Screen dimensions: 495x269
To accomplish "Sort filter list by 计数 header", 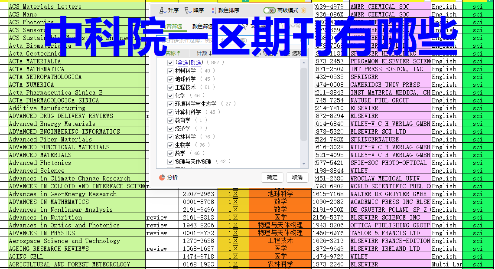I will (x=204, y=53).
